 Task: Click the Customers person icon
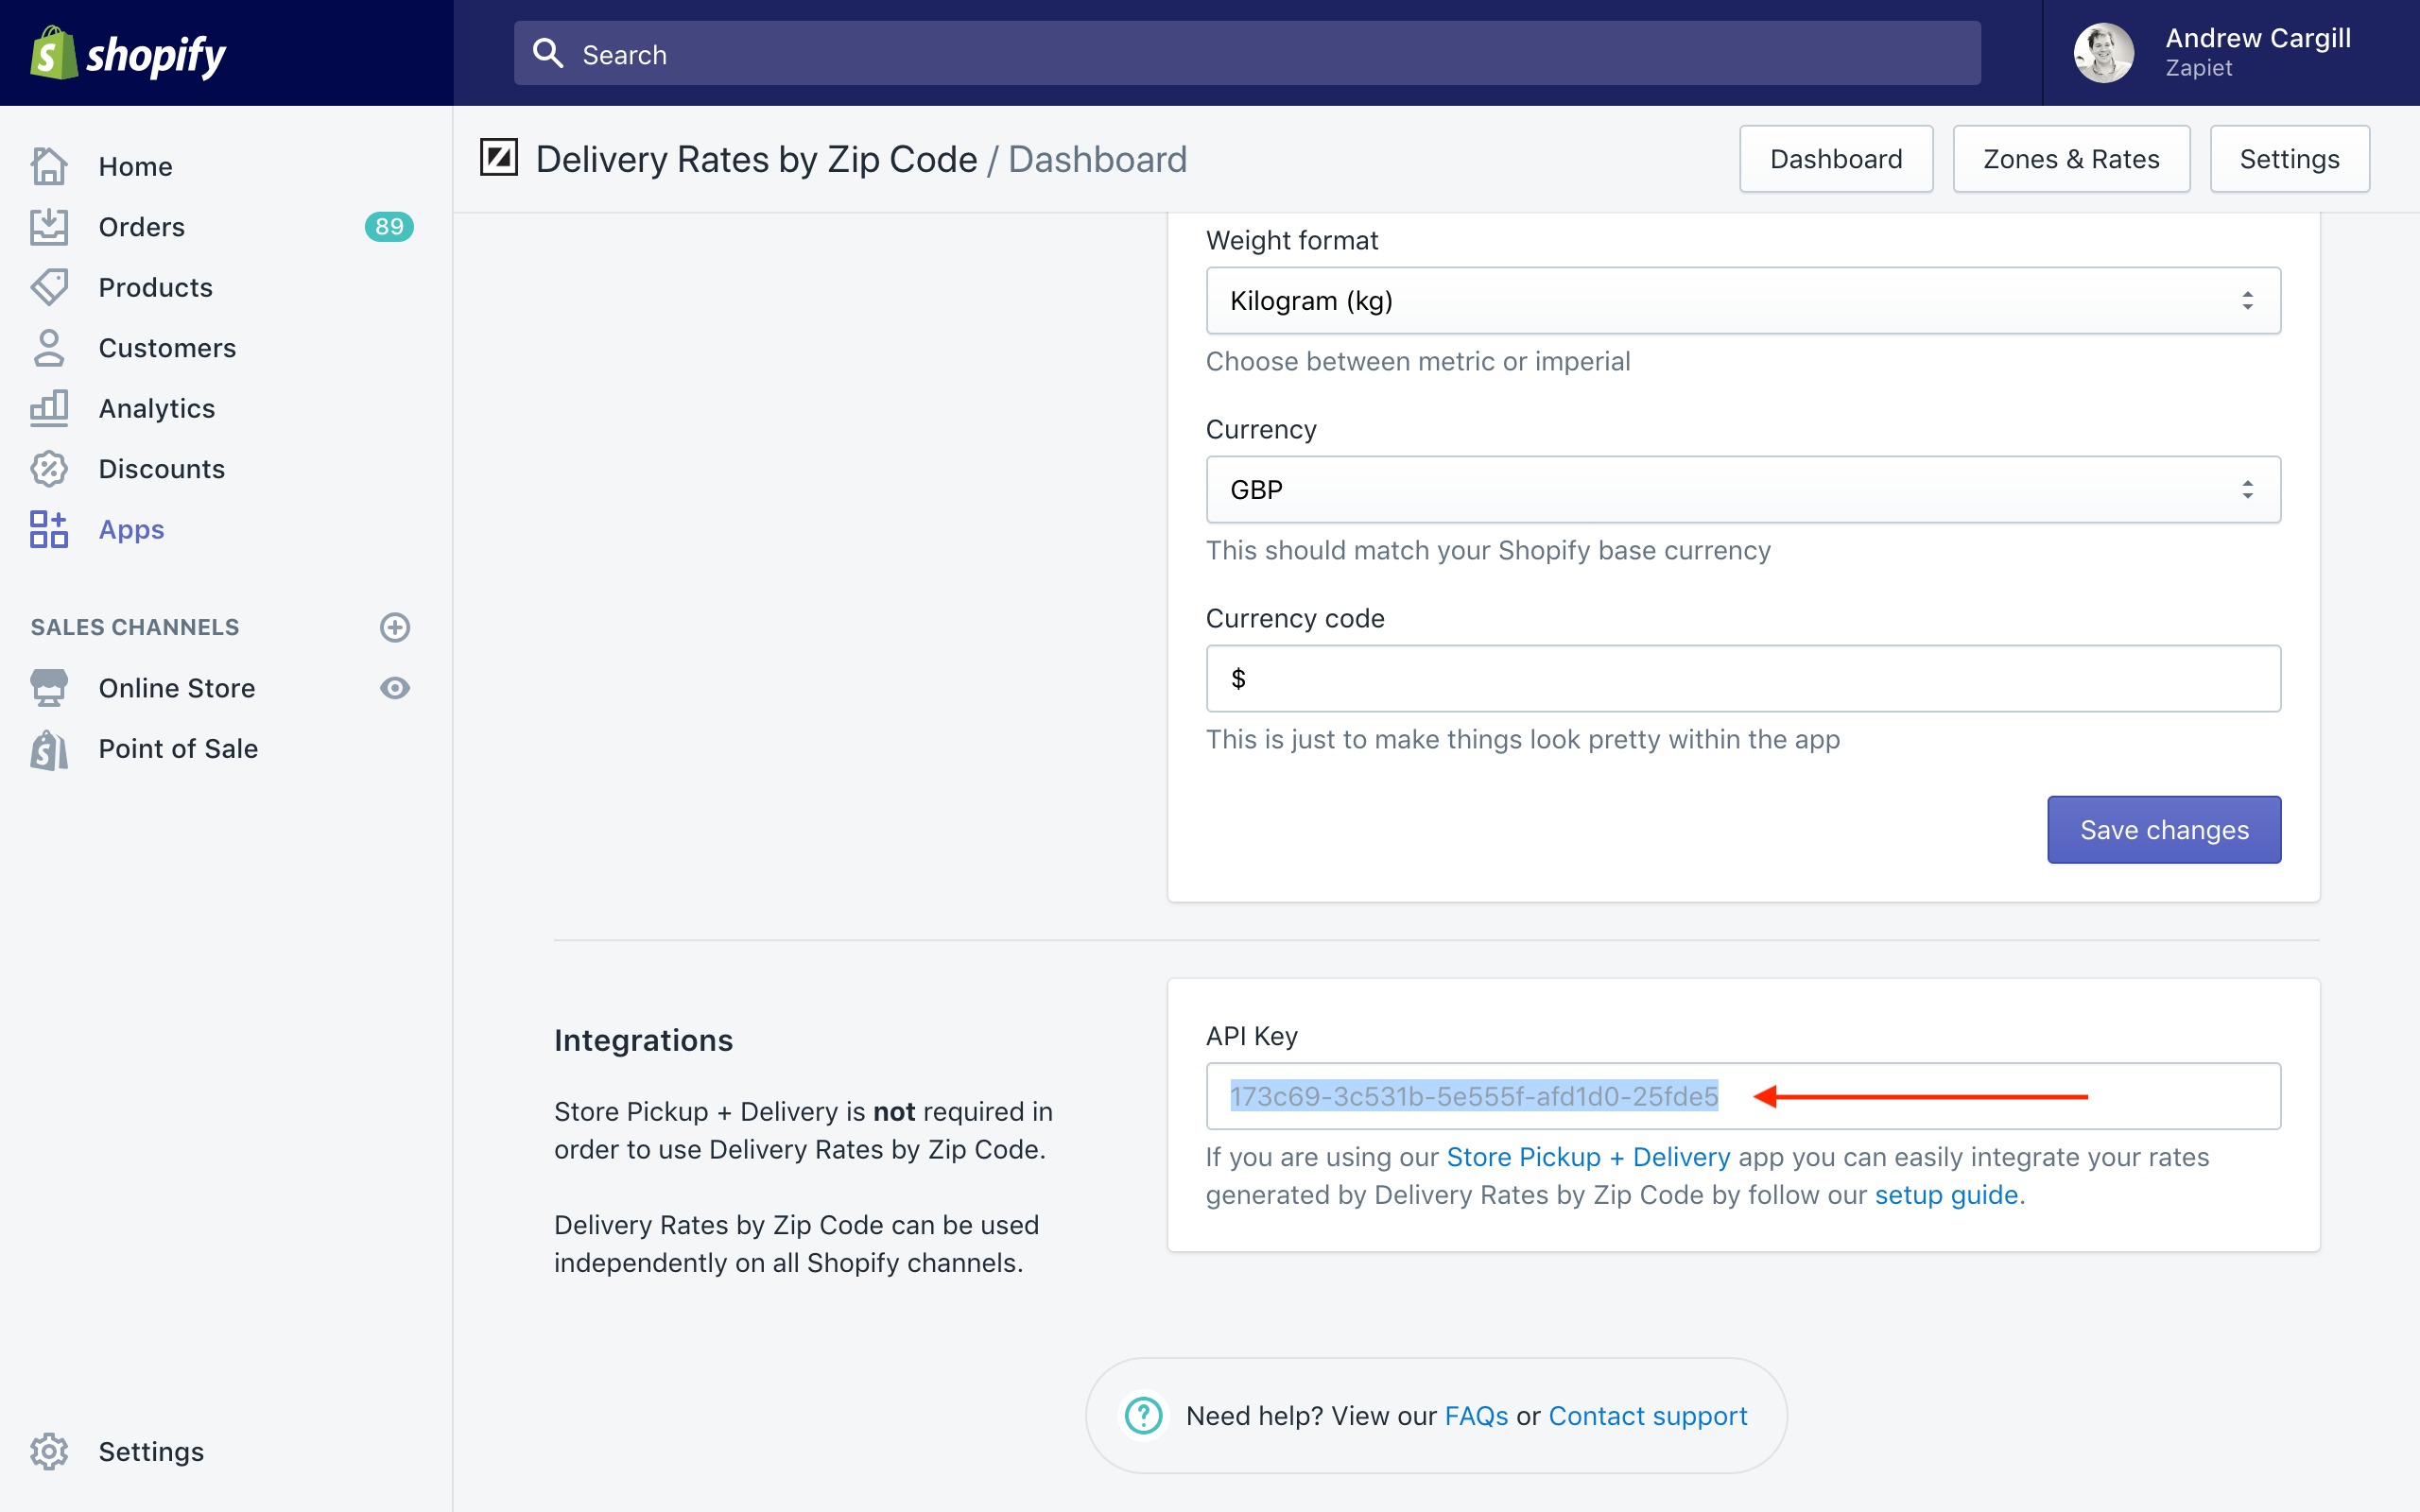[49, 348]
